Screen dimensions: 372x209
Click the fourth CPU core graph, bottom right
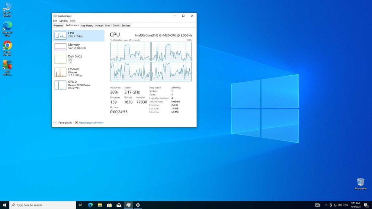[x=171, y=72]
